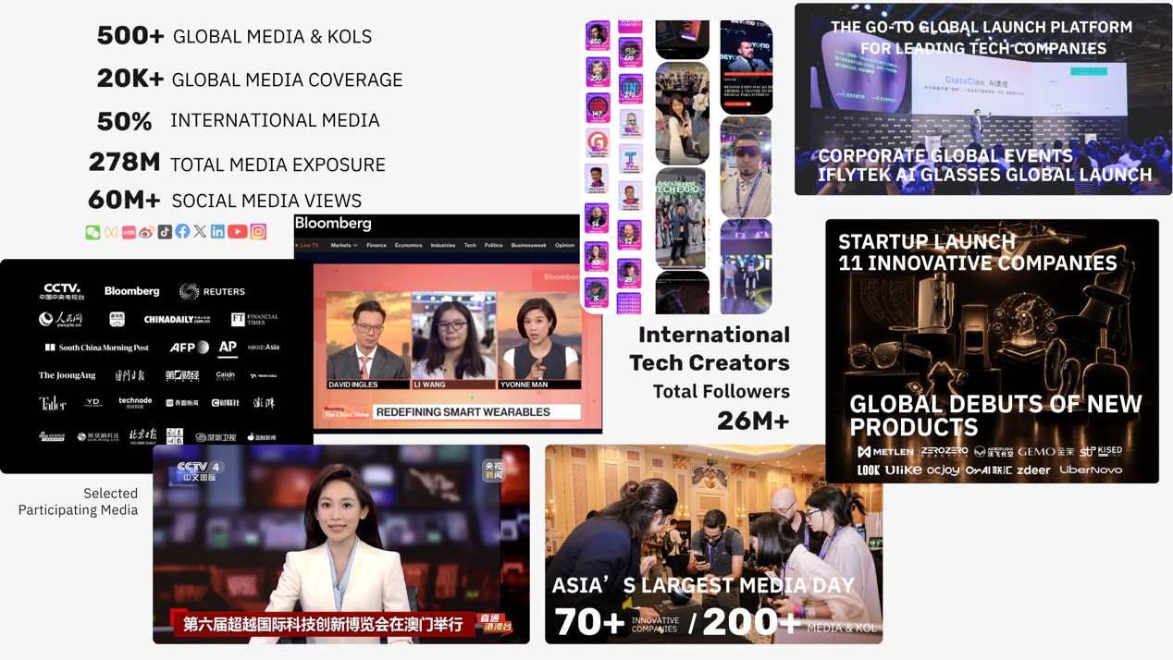Viewport: 1173px width, 660px height.
Task: Click '20K+ GLOBAL MEDIA COVERAGE' text
Action: 250,79
